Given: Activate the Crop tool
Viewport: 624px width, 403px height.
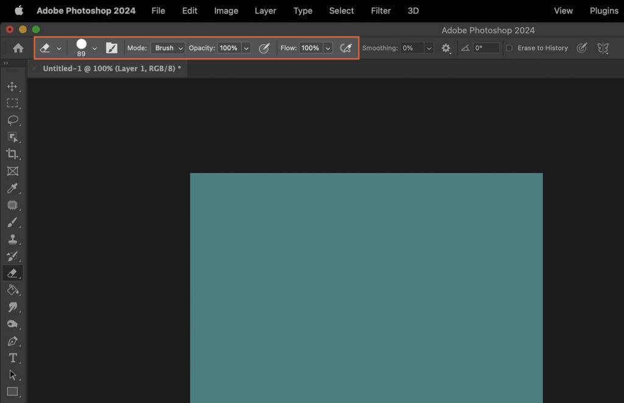Looking at the screenshot, I should point(13,154).
